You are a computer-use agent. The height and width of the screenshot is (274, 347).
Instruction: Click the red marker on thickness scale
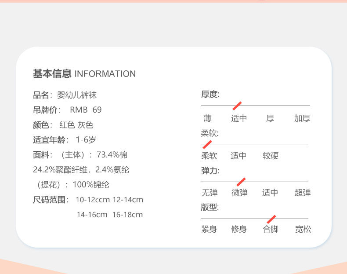(237, 106)
